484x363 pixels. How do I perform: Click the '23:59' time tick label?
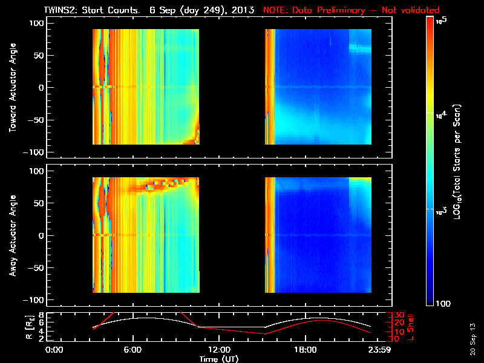coord(379,350)
